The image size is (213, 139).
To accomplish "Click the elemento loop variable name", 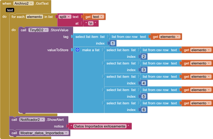I will click(x=34, y=17).
